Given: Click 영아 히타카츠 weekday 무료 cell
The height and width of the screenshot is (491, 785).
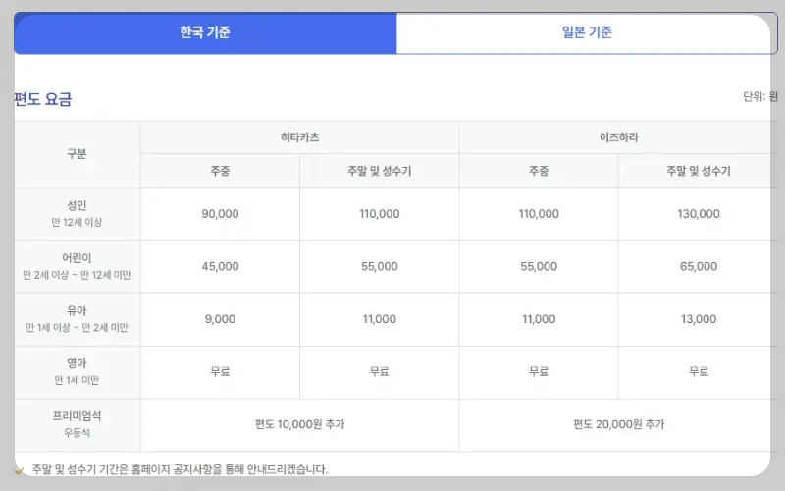Looking at the screenshot, I should 220,372.
